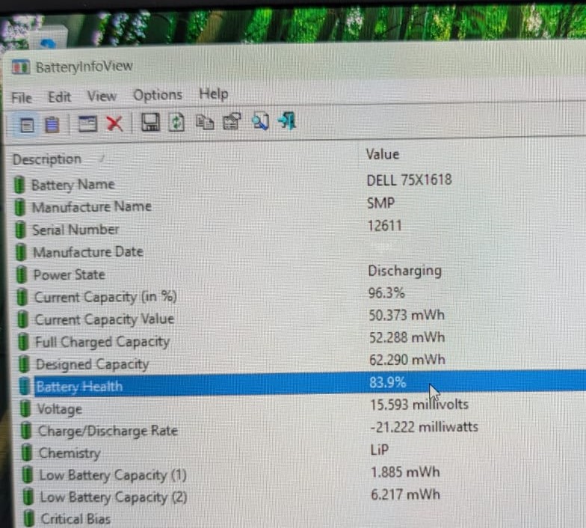Screen dimensions: 586x528
Task: Click the Save floppy disk icon
Action: [x=150, y=123]
